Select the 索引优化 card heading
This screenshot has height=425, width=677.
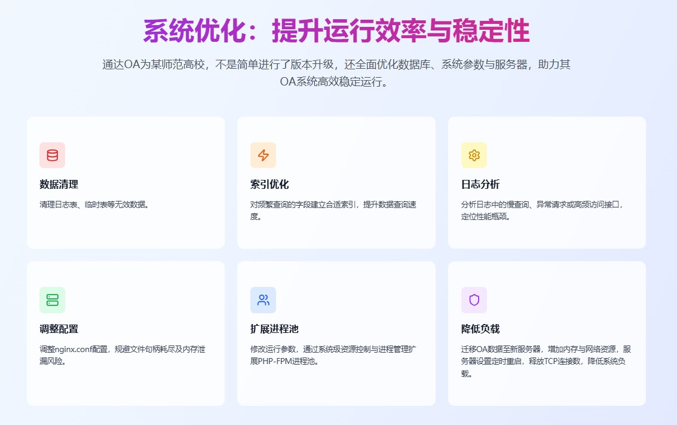269,184
